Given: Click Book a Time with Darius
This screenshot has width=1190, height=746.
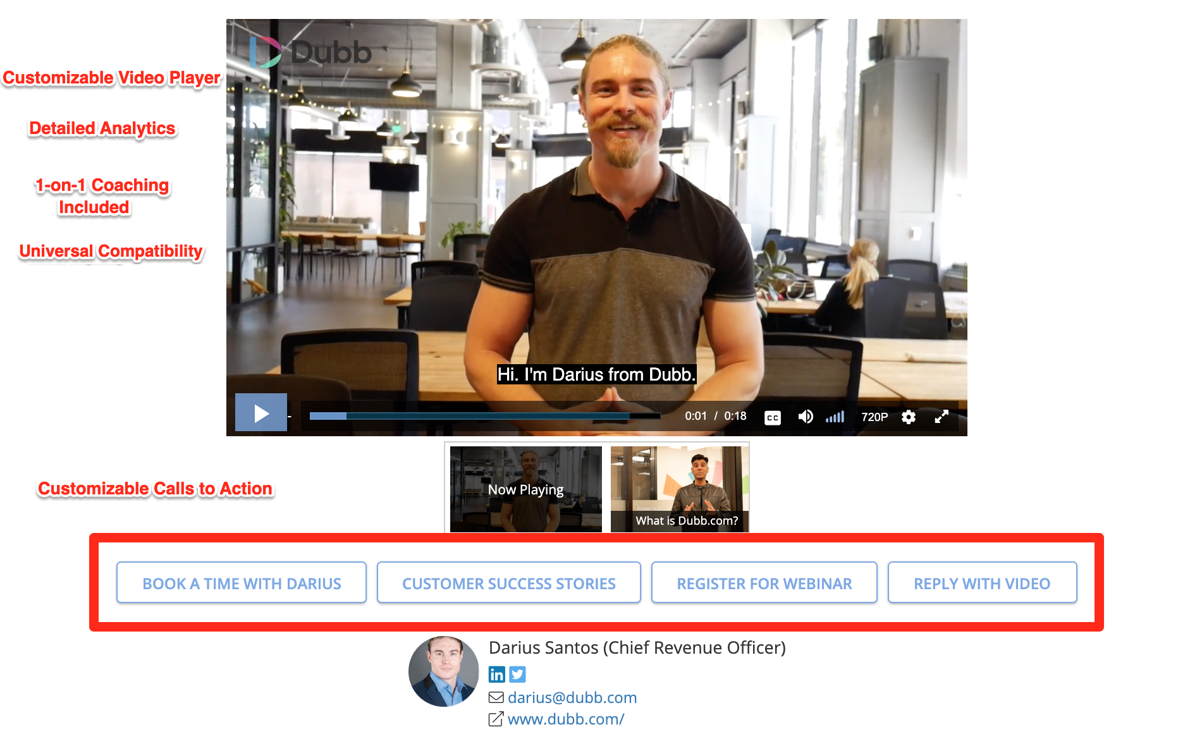Looking at the screenshot, I should coord(242,582).
